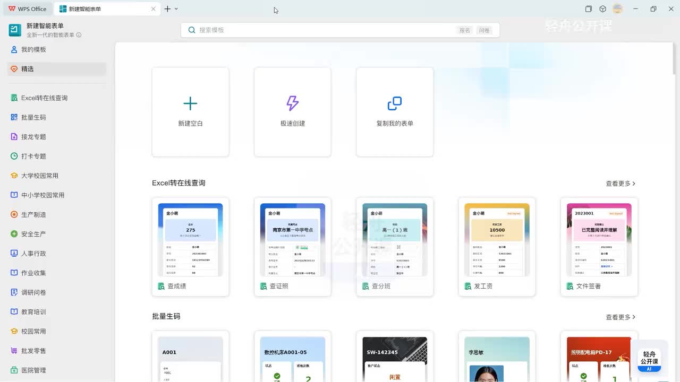This screenshot has width=680, height=382.
Task: Open the 查分班 template card
Action: point(395,247)
